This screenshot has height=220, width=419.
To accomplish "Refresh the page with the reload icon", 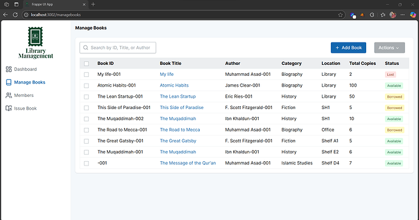I will [x=15, y=15].
